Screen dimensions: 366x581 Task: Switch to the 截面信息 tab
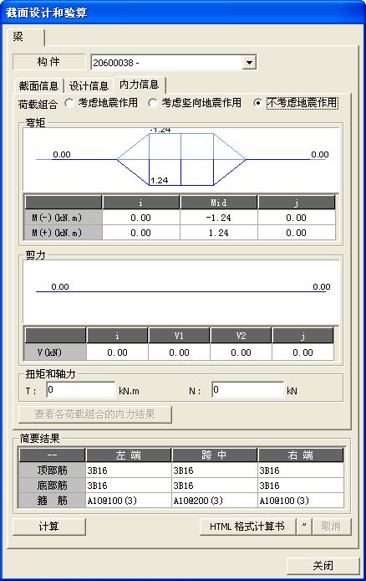38,86
